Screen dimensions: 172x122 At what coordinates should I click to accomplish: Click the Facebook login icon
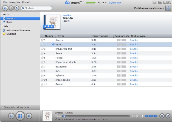[168, 8]
